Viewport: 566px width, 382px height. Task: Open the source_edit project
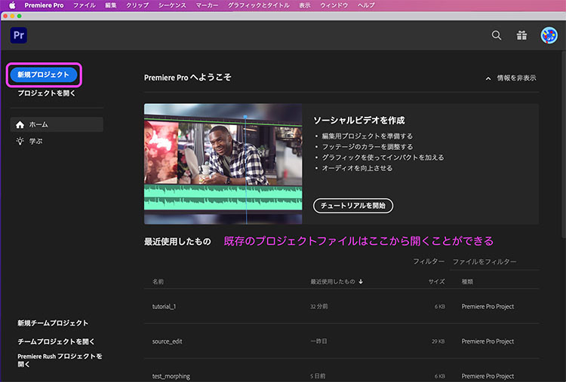tap(167, 341)
